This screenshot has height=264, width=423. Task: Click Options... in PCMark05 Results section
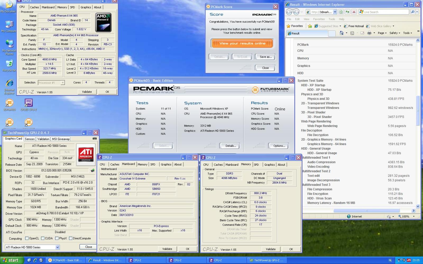click(x=279, y=146)
